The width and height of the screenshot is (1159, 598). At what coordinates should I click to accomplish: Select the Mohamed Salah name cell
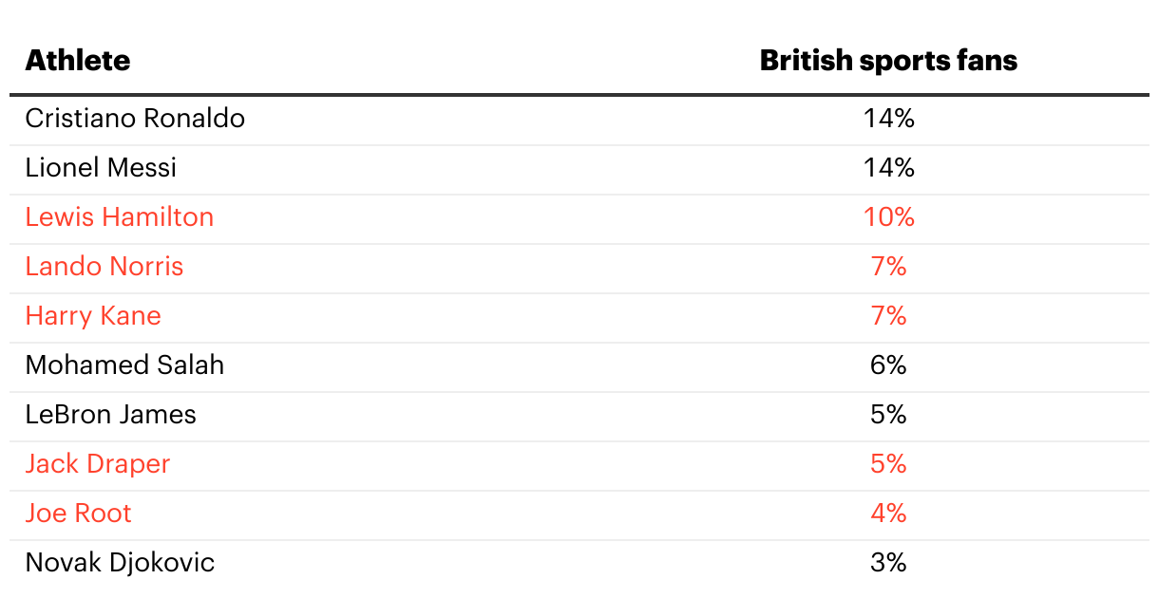click(x=124, y=365)
